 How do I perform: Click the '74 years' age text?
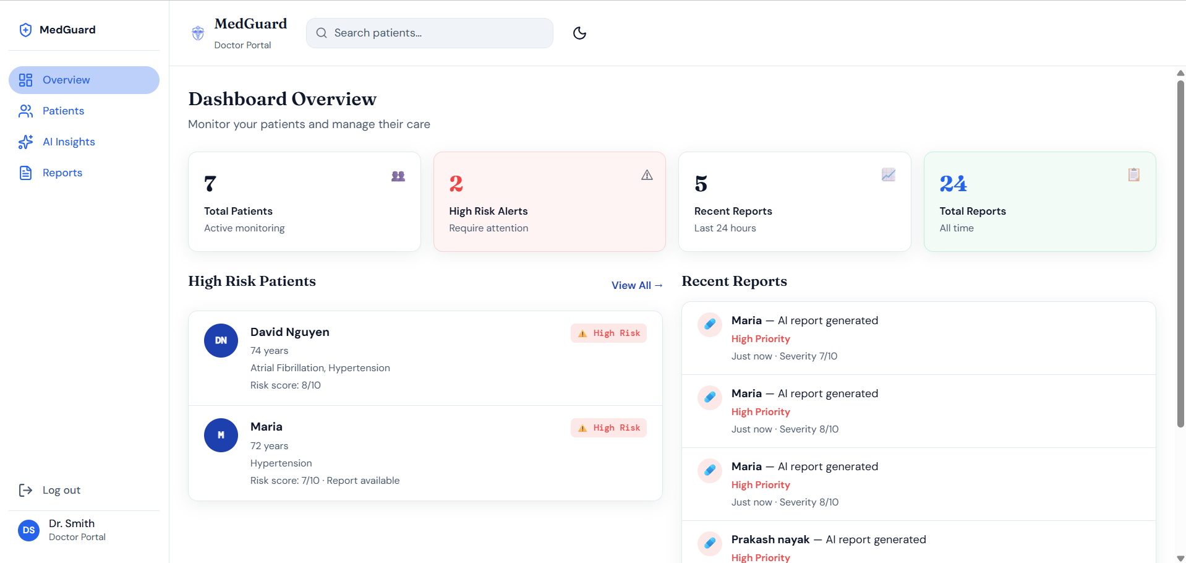(269, 350)
